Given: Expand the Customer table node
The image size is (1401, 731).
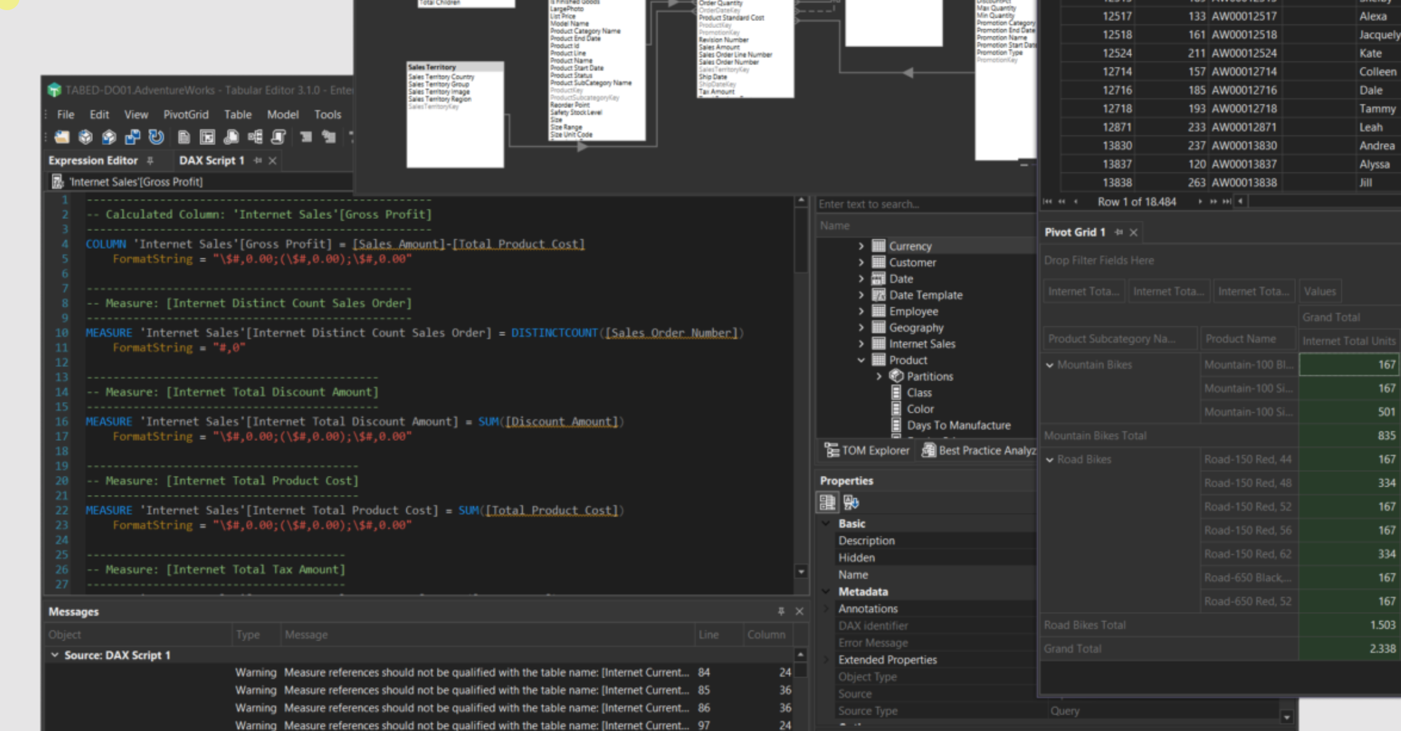Looking at the screenshot, I should (861, 263).
